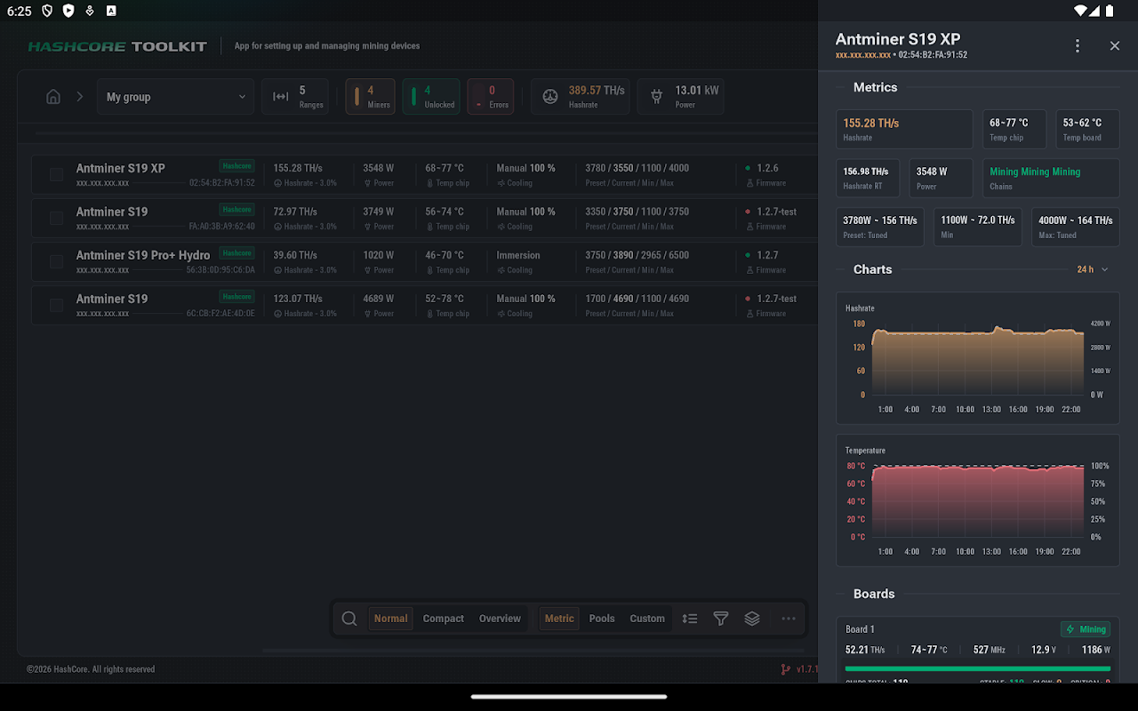
Task: Switch to Compact view mode
Action: pyautogui.click(x=444, y=619)
